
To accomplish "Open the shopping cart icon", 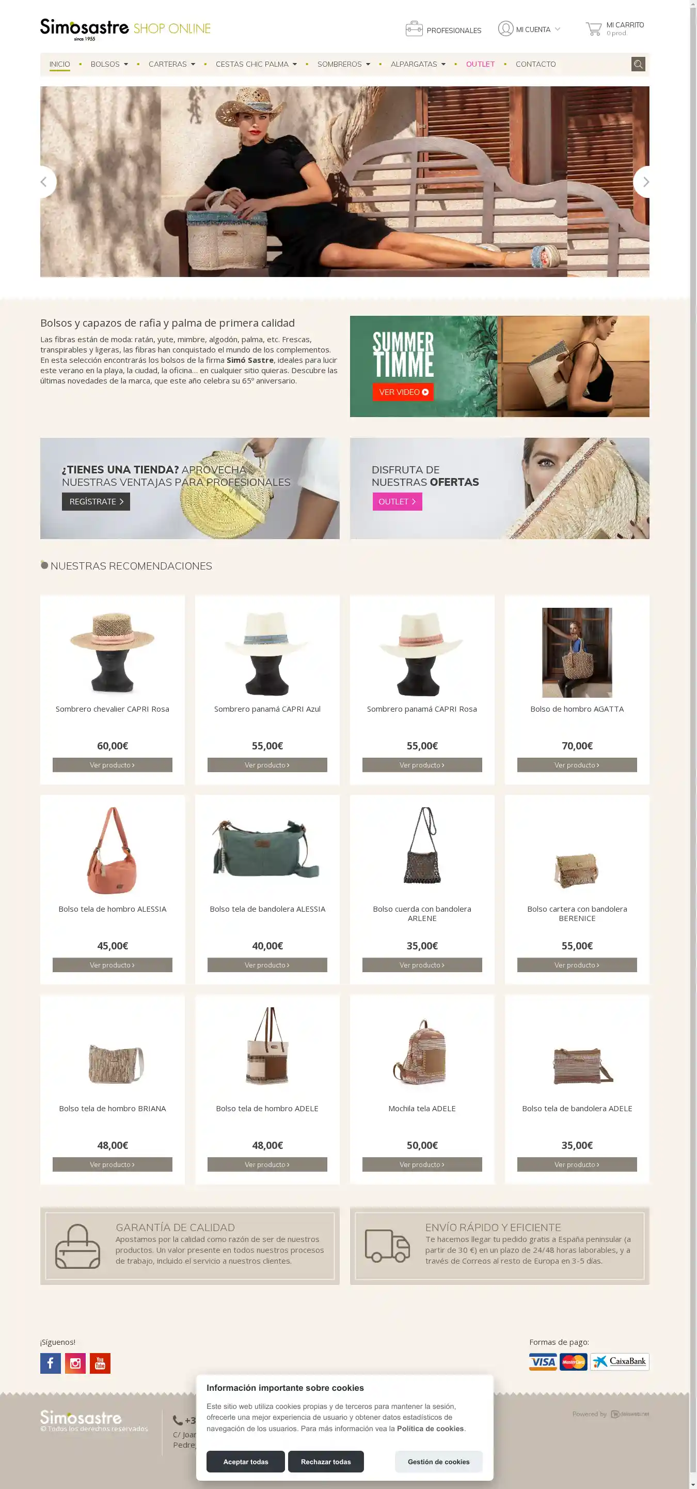I will pos(594,29).
